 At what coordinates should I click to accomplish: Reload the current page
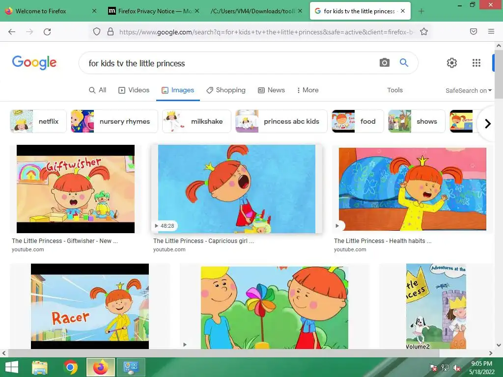47,32
